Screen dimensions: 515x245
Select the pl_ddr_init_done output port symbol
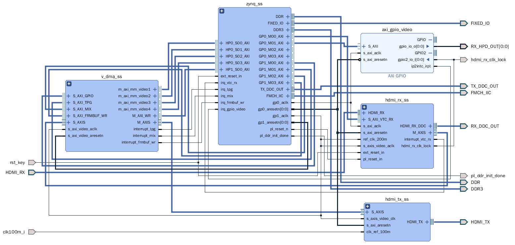[464, 176]
